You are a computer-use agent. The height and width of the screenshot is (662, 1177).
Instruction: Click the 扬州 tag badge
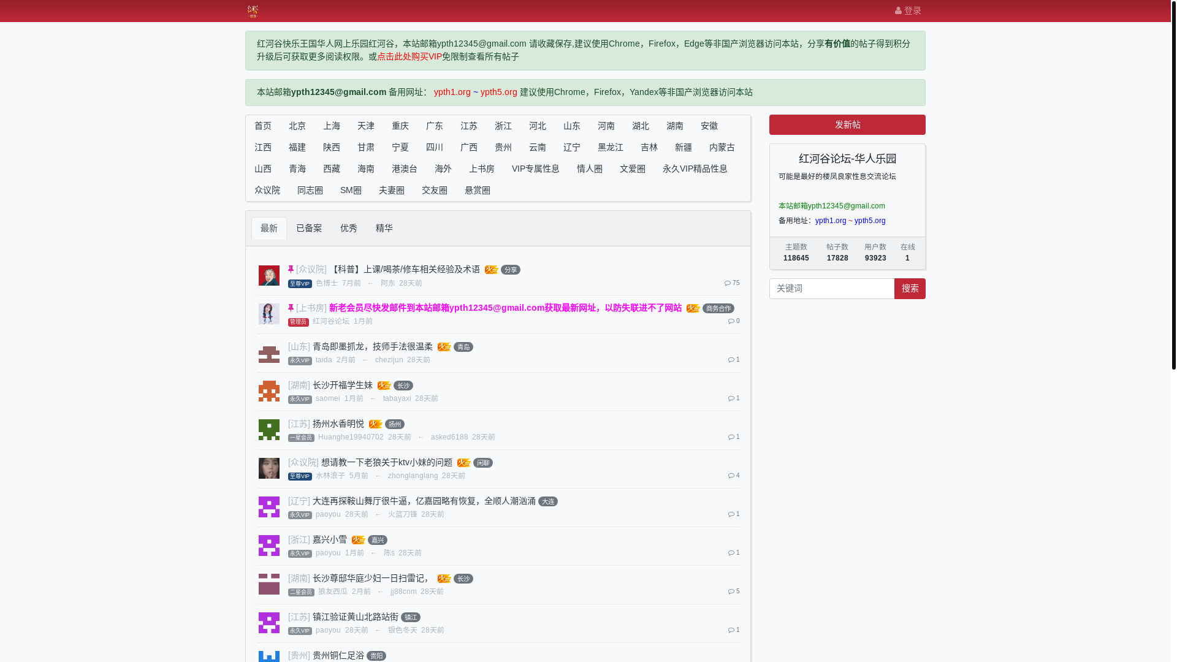[395, 424]
